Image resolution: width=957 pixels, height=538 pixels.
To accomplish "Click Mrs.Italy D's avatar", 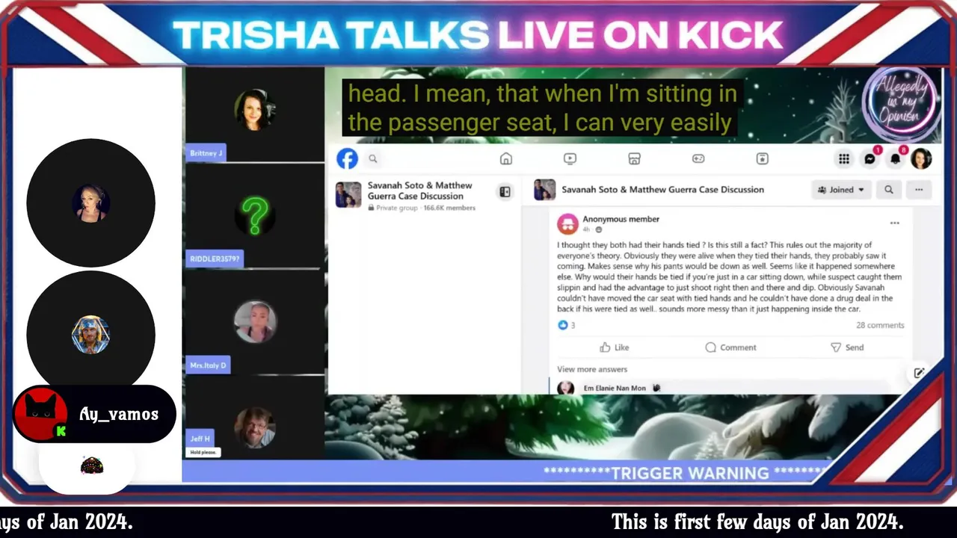I will 255,322.
